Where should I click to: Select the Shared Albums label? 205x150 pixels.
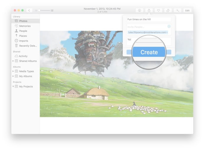(28, 61)
